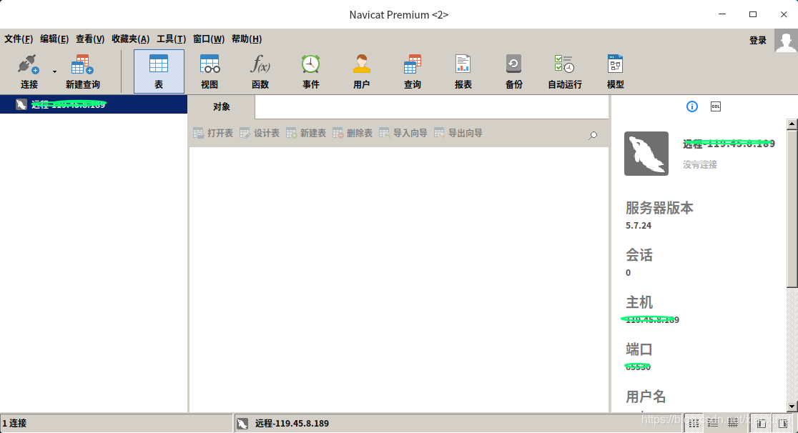Switch to list view in status bar
Screen dimensions: 798x433
(694, 423)
